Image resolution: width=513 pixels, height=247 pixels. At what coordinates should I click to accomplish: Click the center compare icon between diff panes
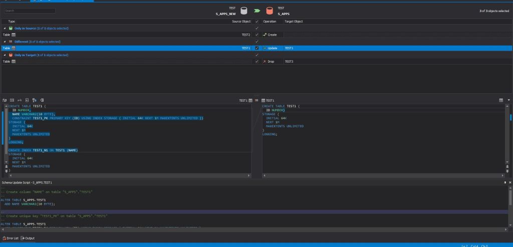click(256, 100)
